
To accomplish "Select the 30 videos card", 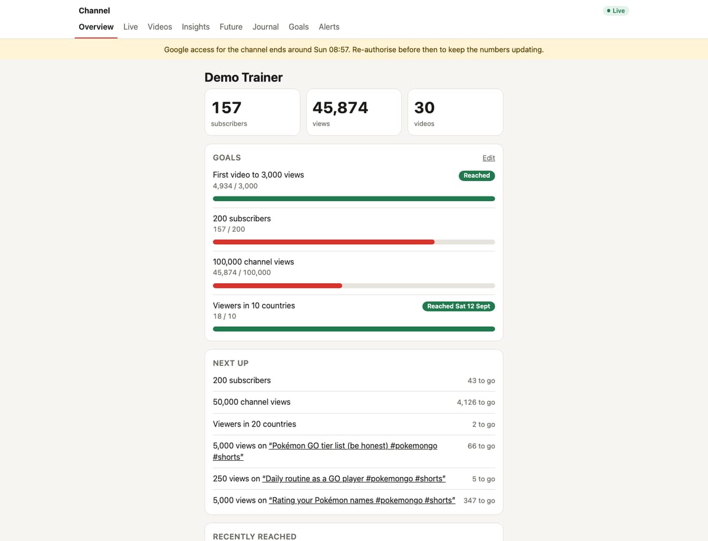I will point(455,112).
